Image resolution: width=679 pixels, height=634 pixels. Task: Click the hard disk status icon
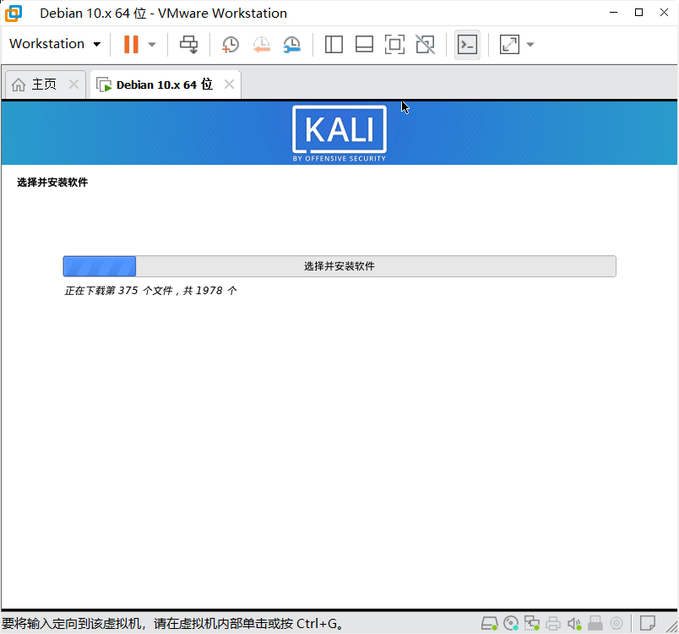coord(489,624)
